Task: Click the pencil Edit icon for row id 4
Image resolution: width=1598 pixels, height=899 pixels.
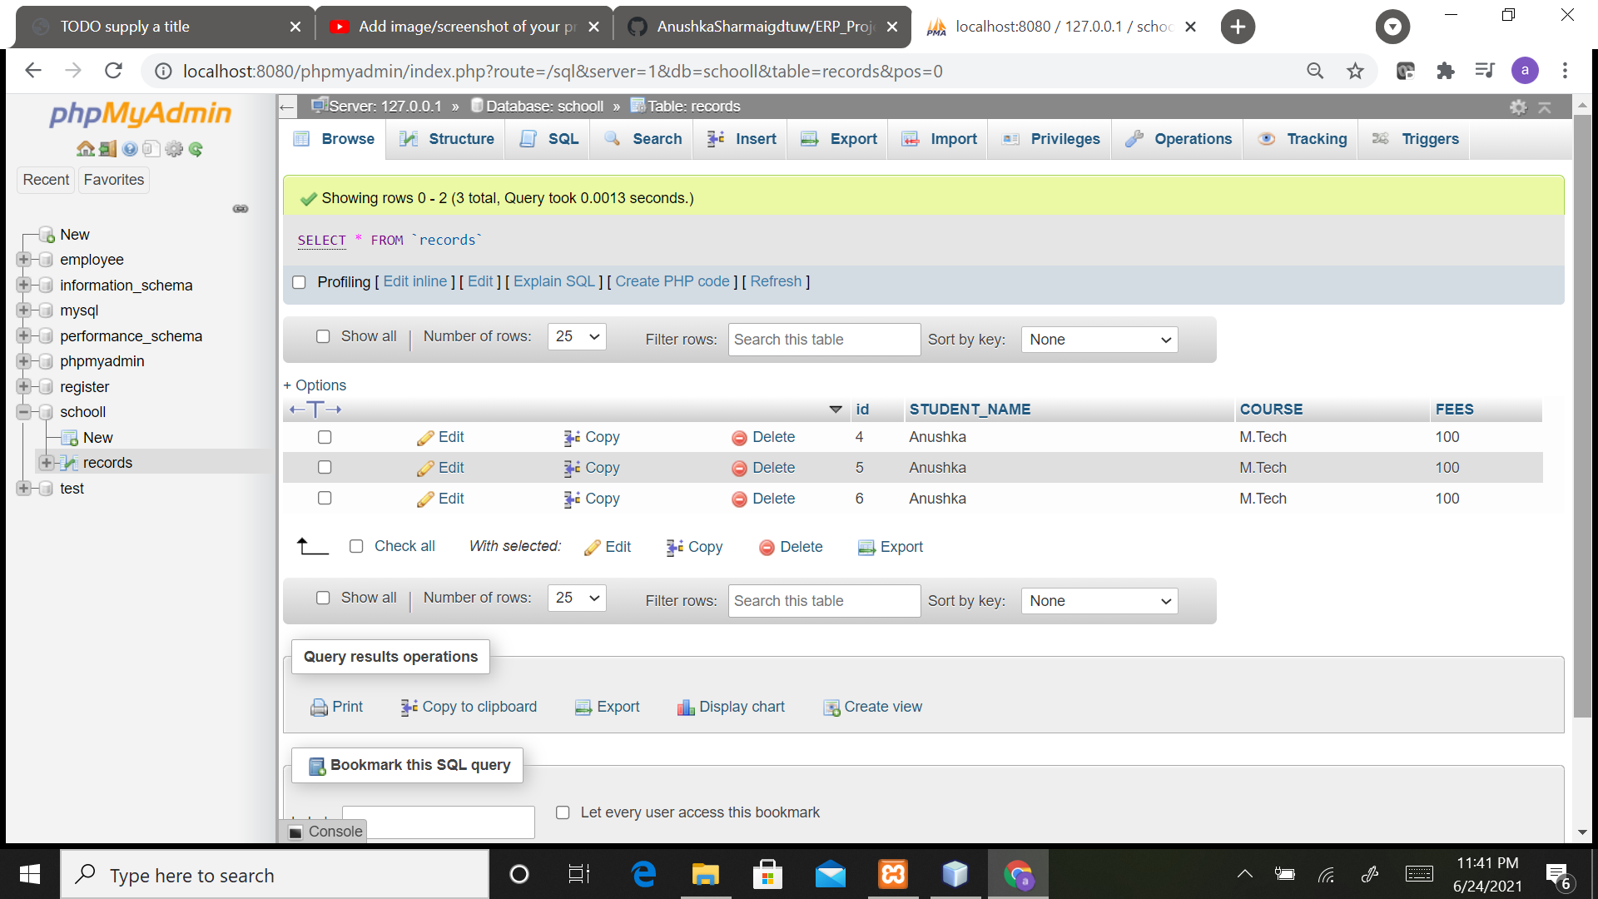Action: tap(425, 438)
